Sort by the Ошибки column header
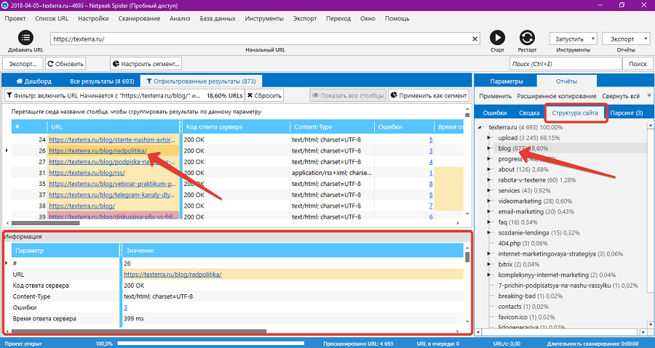 (x=404, y=126)
